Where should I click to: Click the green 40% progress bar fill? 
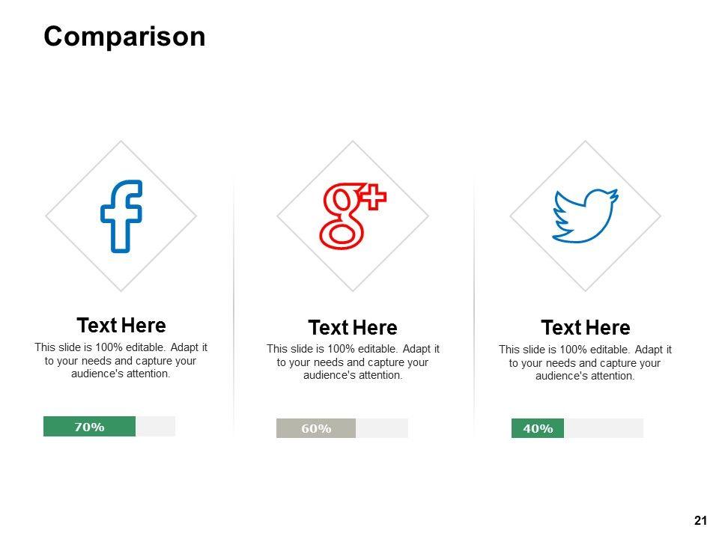[x=538, y=428]
